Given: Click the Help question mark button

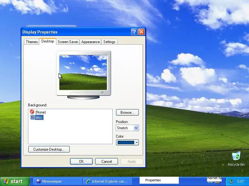Looking at the screenshot, I should 134,32.
